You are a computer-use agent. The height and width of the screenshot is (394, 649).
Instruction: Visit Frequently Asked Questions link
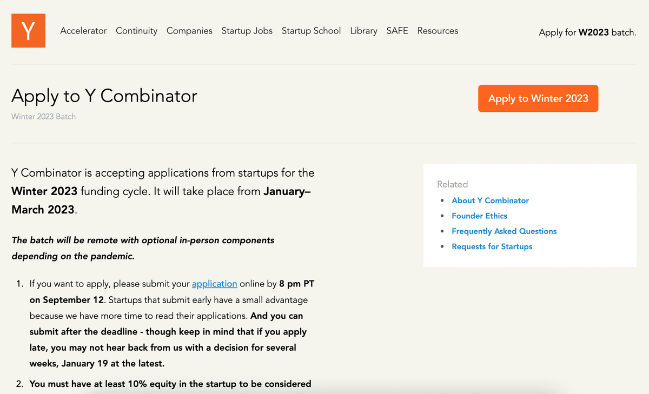(504, 231)
